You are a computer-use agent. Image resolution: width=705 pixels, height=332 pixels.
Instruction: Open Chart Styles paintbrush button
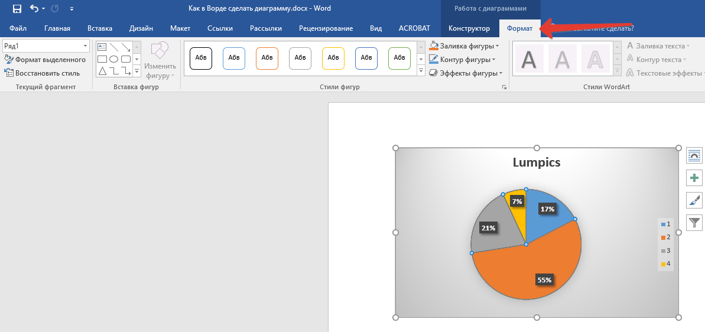[x=694, y=200]
